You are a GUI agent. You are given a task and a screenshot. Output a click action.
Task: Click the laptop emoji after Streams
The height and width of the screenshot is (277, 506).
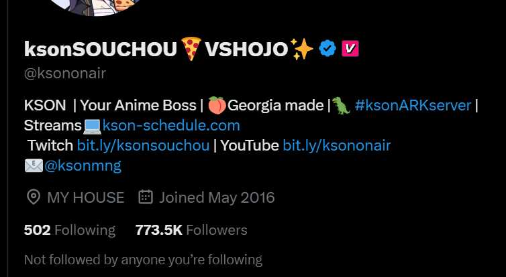coord(92,126)
